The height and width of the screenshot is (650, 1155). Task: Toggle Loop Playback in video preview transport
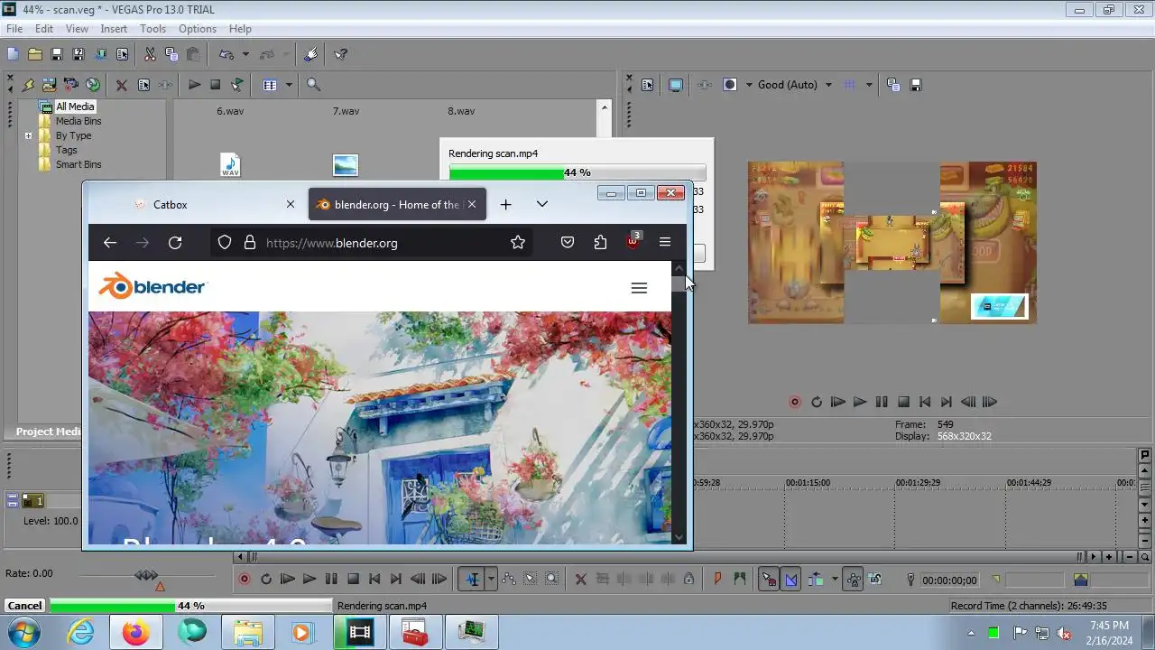pyautogui.click(x=817, y=402)
